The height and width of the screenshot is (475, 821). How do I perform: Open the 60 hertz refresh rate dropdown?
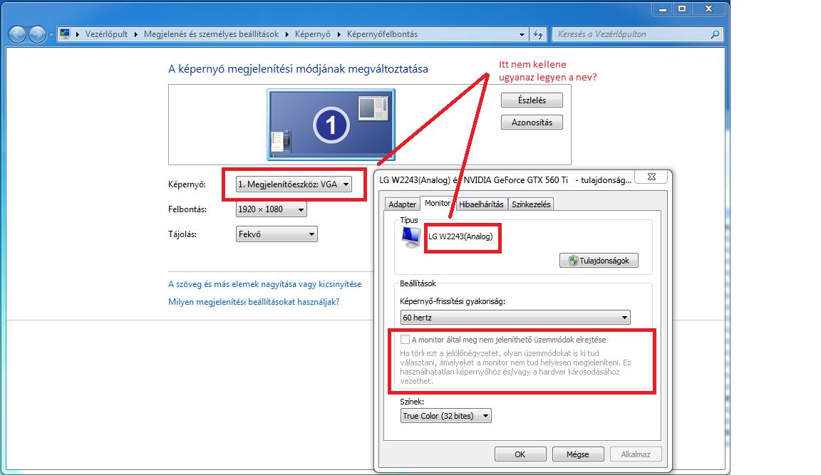coord(515,318)
